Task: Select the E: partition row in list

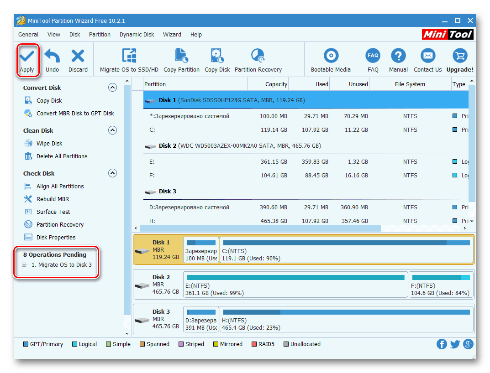Action: (x=306, y=162)
